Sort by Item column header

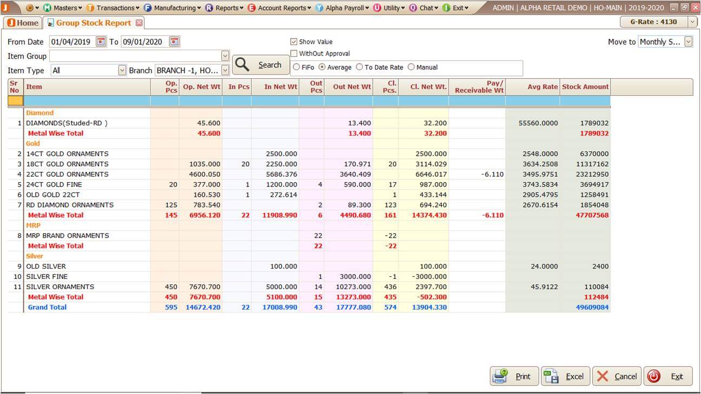[x=87, y=87]
